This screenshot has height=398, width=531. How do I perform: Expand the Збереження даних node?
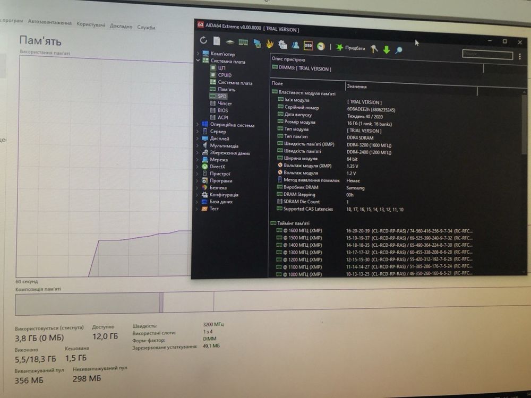pos(198,152)
